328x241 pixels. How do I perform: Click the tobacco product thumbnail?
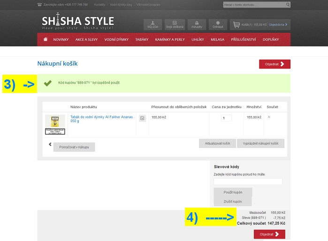tap(55, 124)
